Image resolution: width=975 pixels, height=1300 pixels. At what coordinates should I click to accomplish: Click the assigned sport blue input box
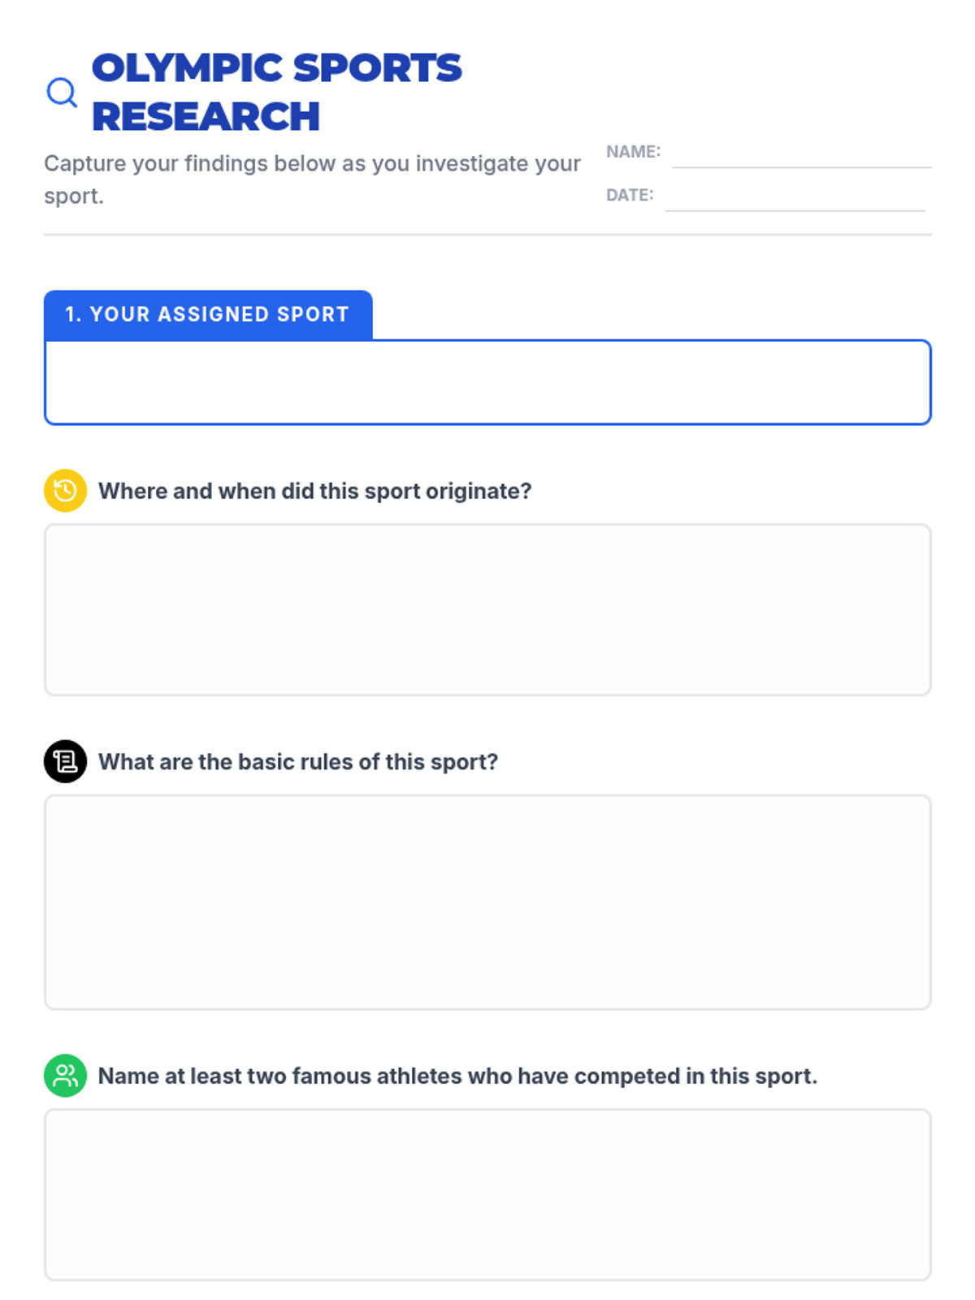pyautogui.click(x=487, y=383)
